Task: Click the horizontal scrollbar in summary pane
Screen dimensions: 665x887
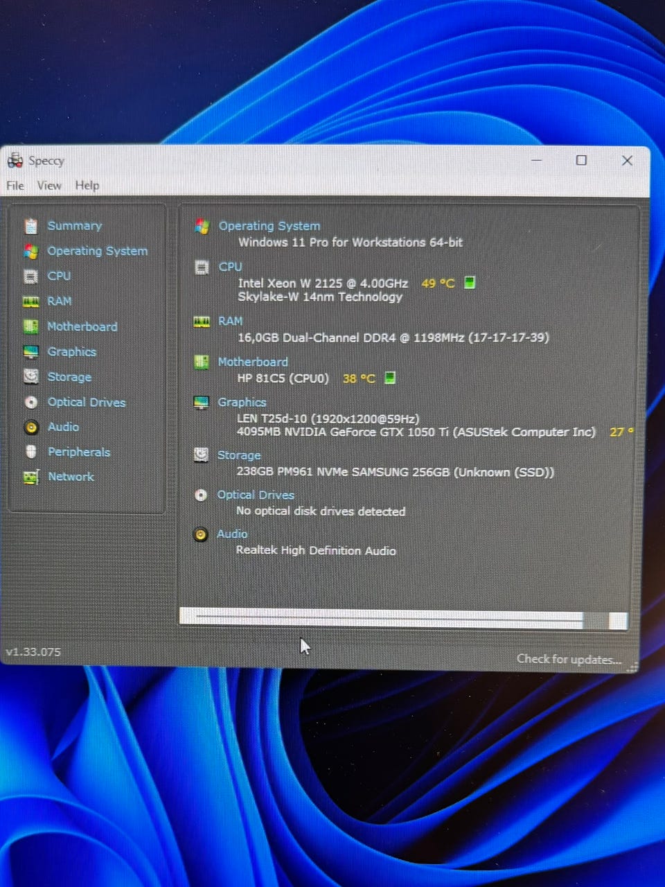Action: click(x=404, y=619)
